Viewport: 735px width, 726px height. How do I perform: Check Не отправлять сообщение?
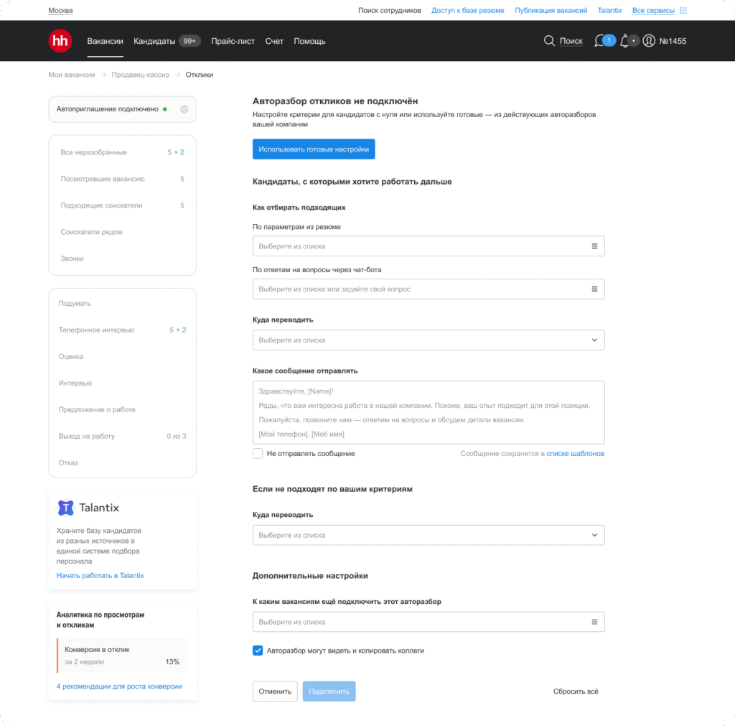click(x=257, y=453)
